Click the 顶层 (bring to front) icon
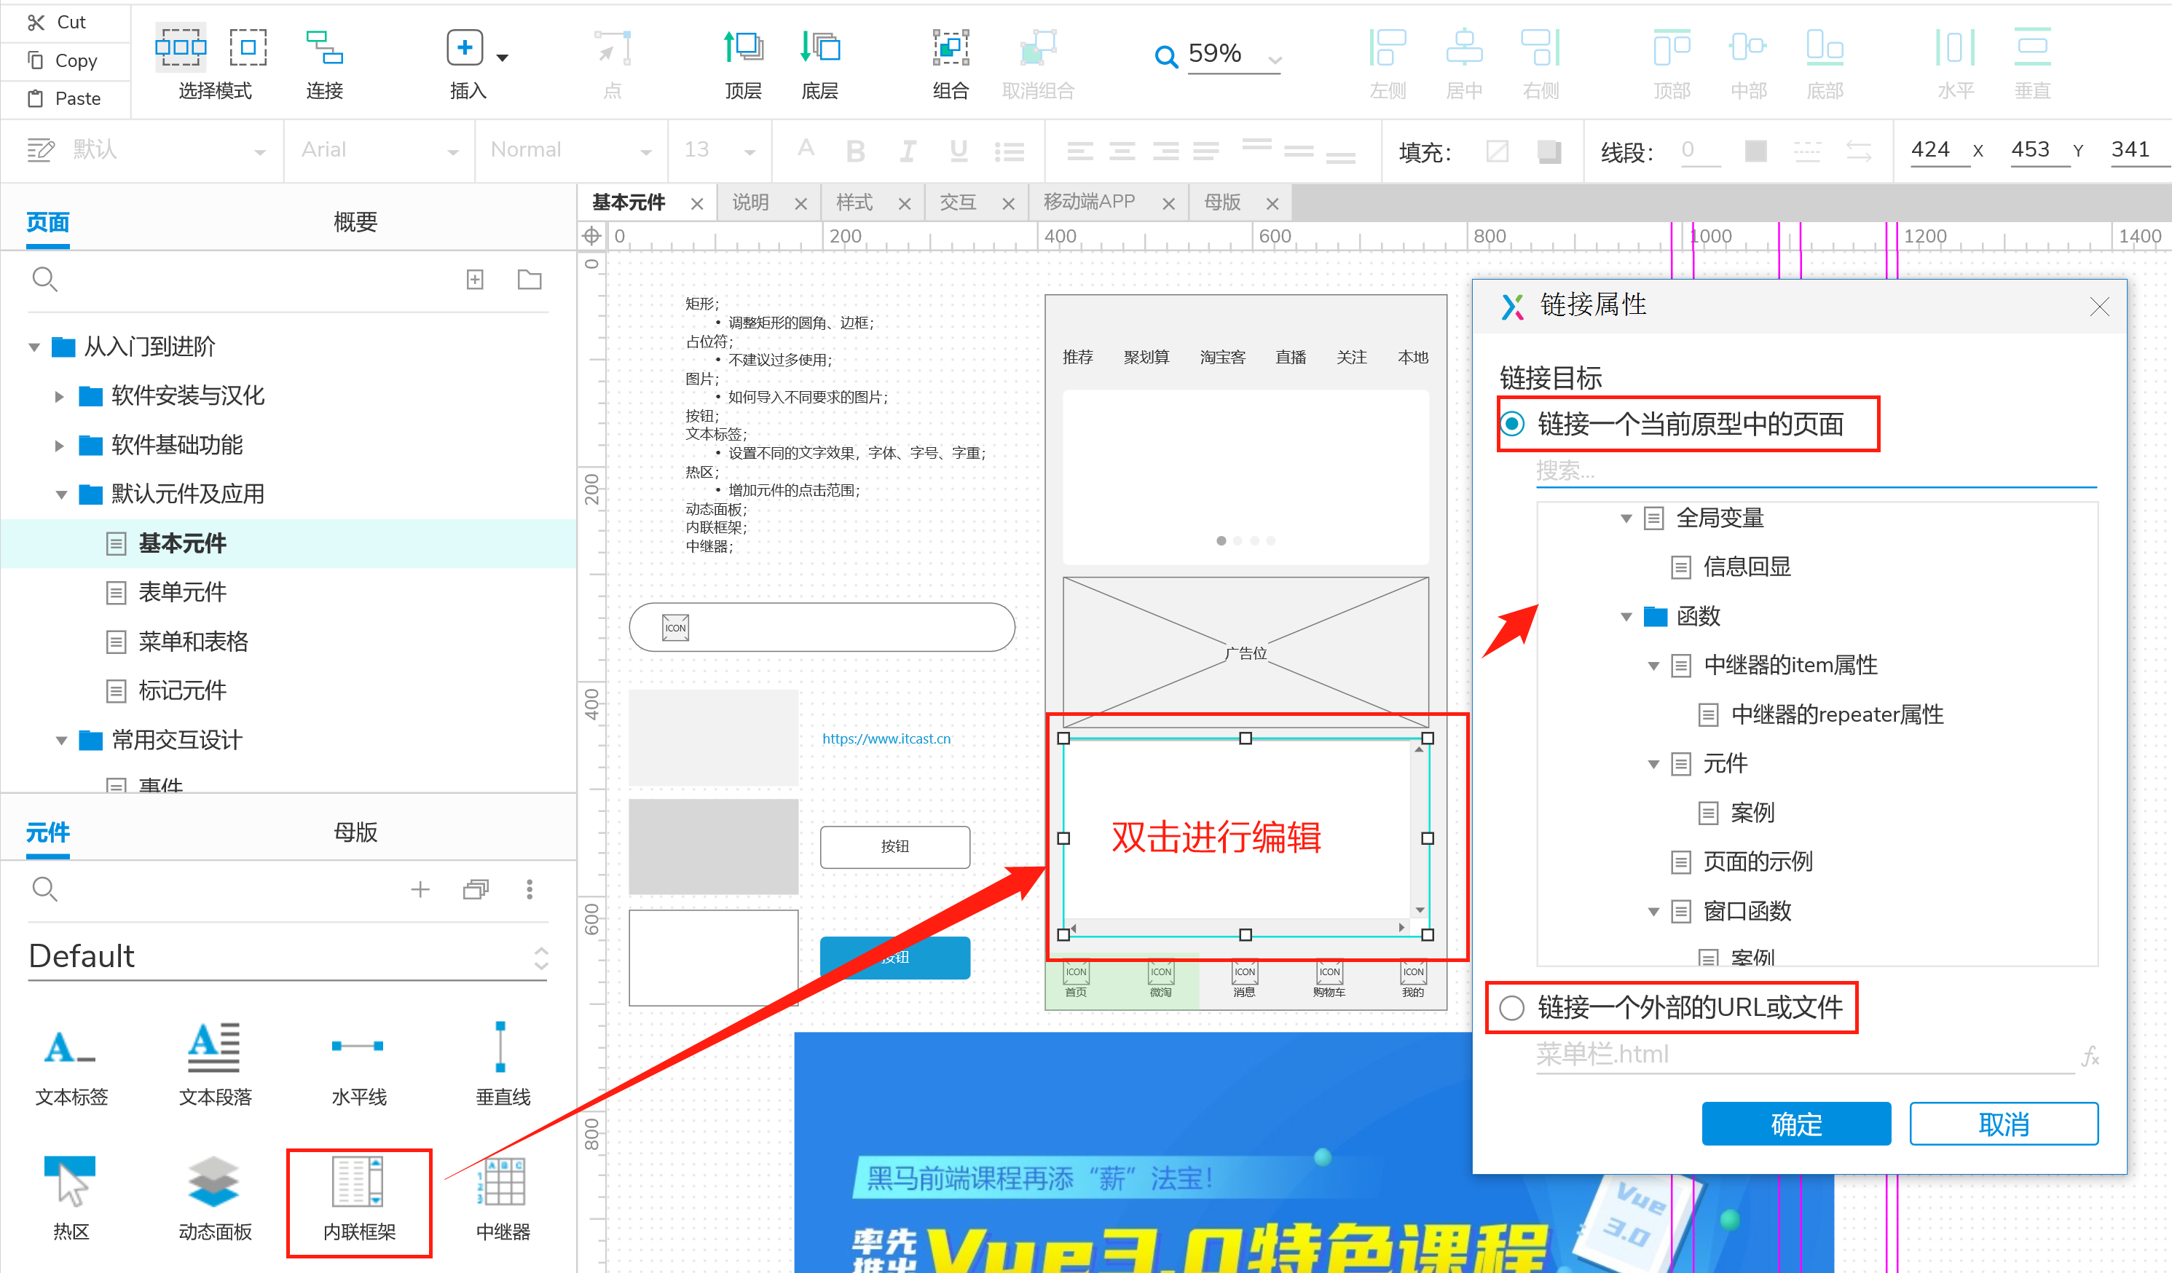This screenshot has width=2172, height=1273. (743, 48)
